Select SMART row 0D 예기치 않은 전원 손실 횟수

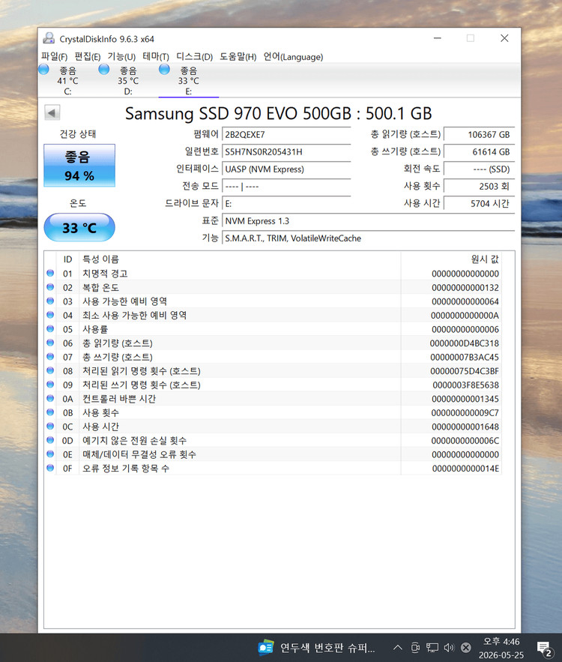[273, 441]
